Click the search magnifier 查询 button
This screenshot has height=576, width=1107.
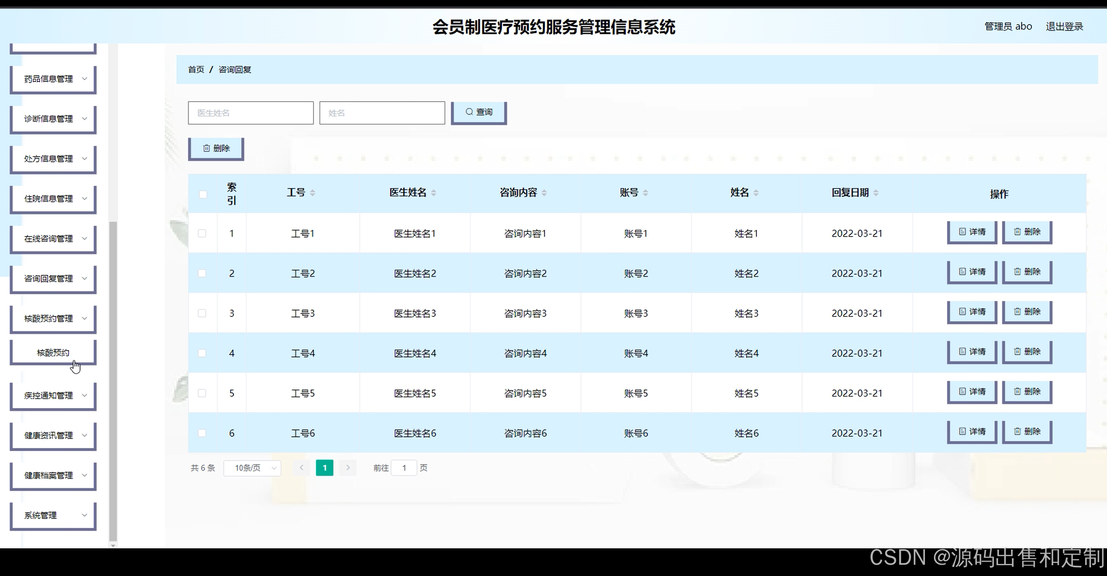tap(479, 112)
